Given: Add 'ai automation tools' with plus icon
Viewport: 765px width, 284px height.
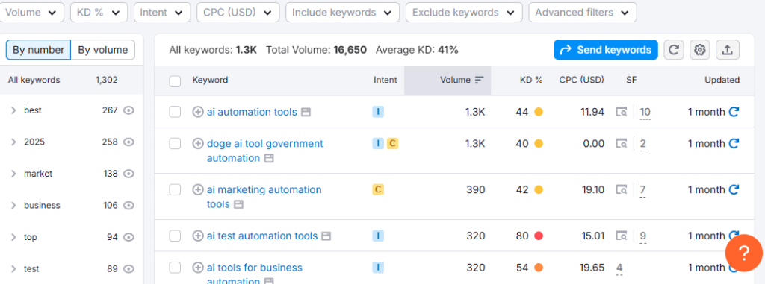Looking at the screenshot, I should point(197,112).
